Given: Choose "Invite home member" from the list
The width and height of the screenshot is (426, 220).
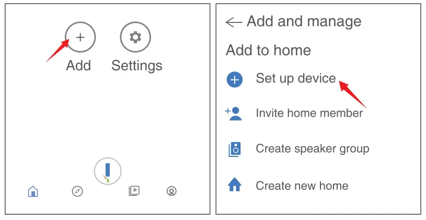Looking at the screenshot, I should 309,113.
